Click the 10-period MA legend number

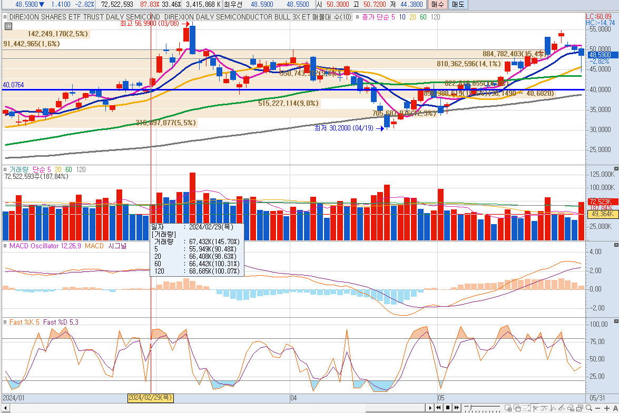(x=402, y=17)
